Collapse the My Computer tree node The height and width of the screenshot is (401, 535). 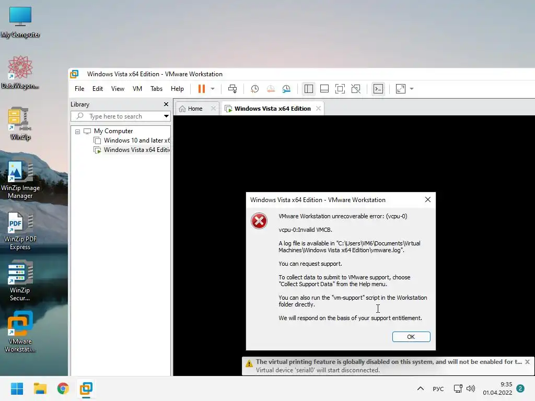tap(77, 132)
